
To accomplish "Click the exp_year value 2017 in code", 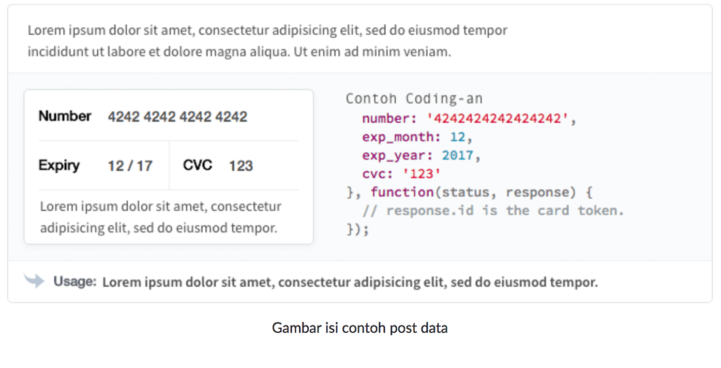I will coord(458,155).
